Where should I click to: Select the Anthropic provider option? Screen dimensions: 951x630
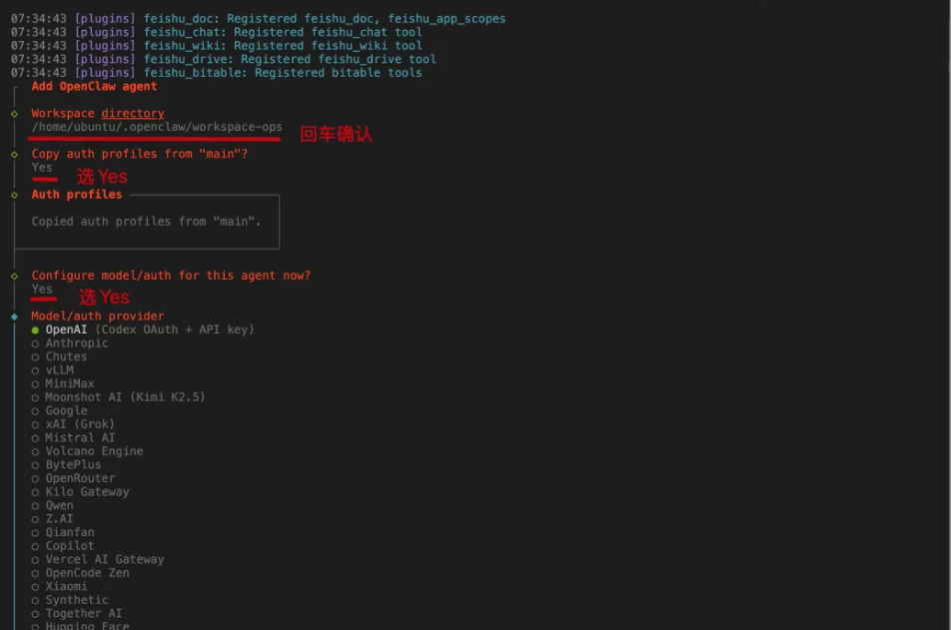(70, 343)
